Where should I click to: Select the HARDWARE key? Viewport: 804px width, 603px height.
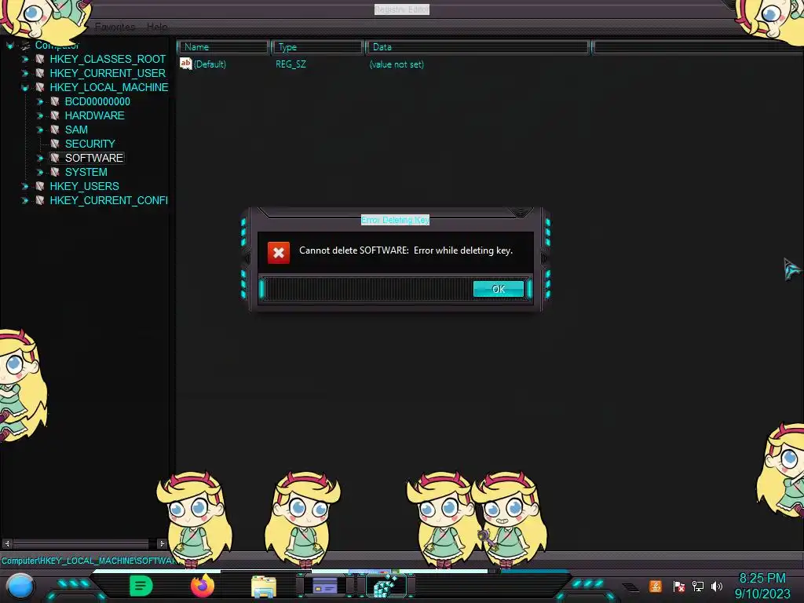click(x=95, y=115)
